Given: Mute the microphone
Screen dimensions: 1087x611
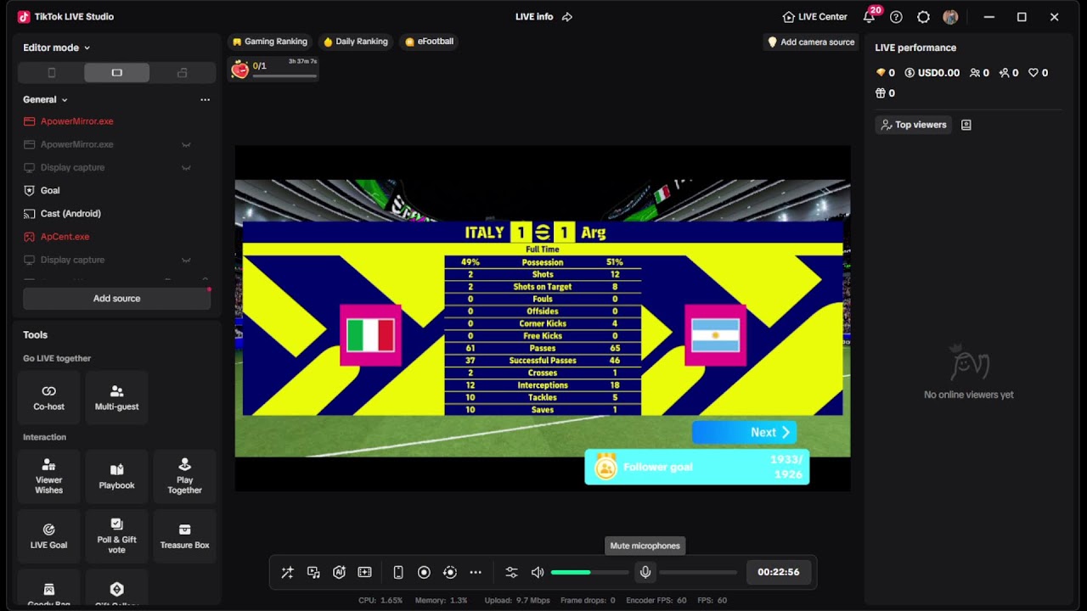Looking at the screenshot, I should [645, 573].
